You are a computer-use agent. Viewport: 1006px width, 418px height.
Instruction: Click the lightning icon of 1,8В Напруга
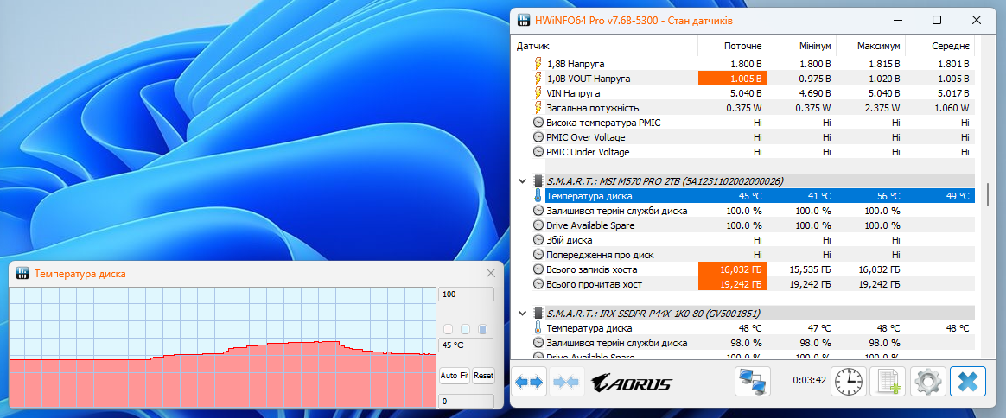[x=538, y=64]
